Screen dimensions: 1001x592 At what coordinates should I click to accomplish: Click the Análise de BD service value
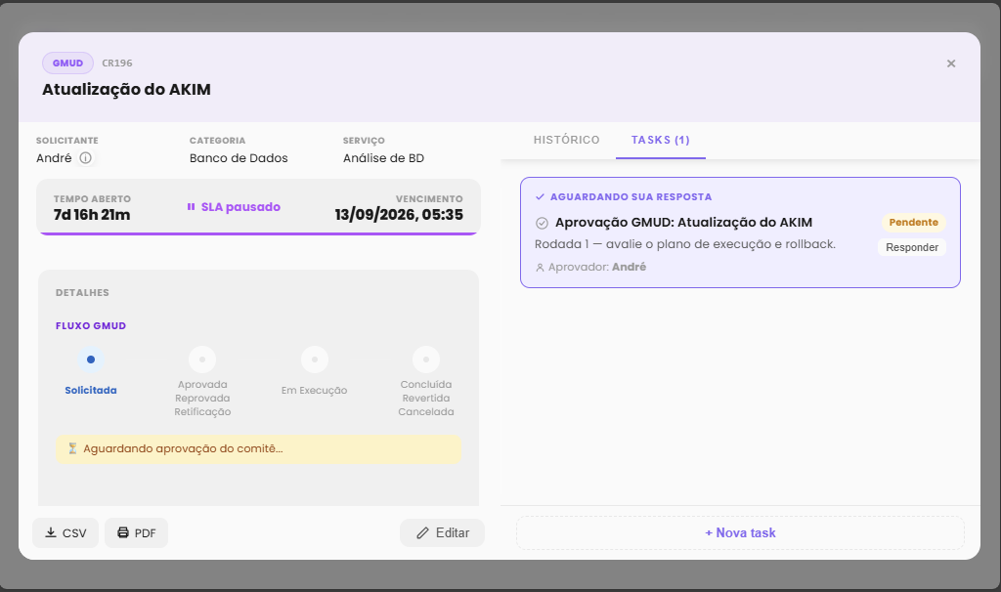pos(383,158)
